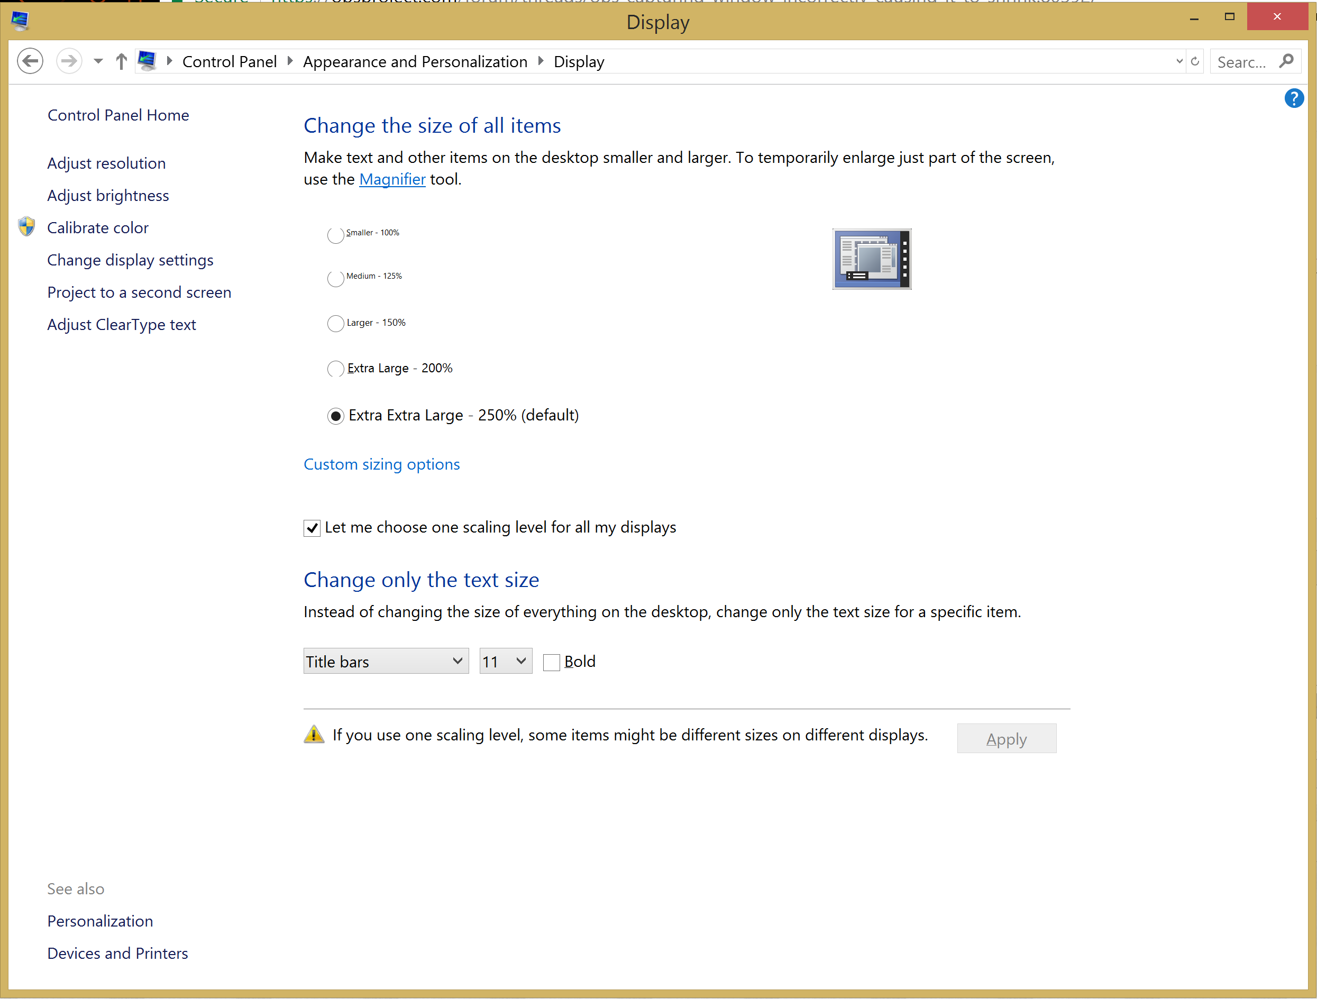Enable the Bold checkbox
The width and height of the screenshot is (1317, 999).
551,662
